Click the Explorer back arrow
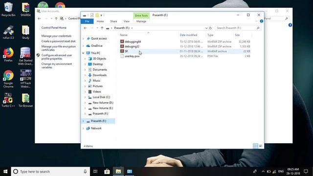 [x=85, y=28]
